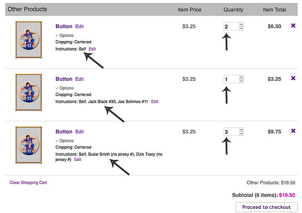Collapse Options for the Jack Black button
Image resolution: width=302 pixels, height=213 pixels.
coord(65,88)
